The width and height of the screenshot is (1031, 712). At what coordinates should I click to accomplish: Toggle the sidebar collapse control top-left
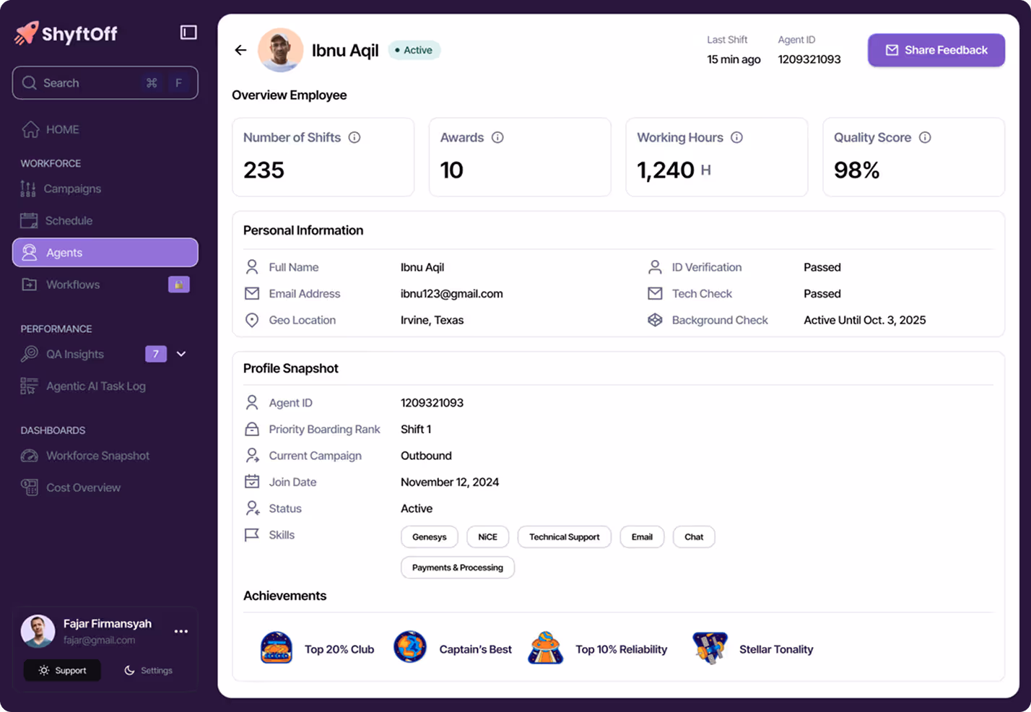pos(188,32)
